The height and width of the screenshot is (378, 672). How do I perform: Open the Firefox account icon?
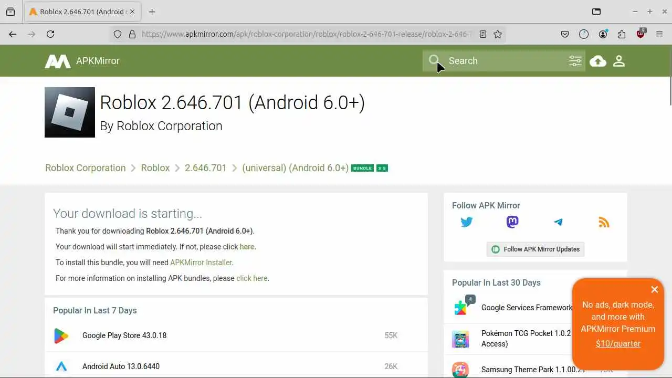[603, 34]
